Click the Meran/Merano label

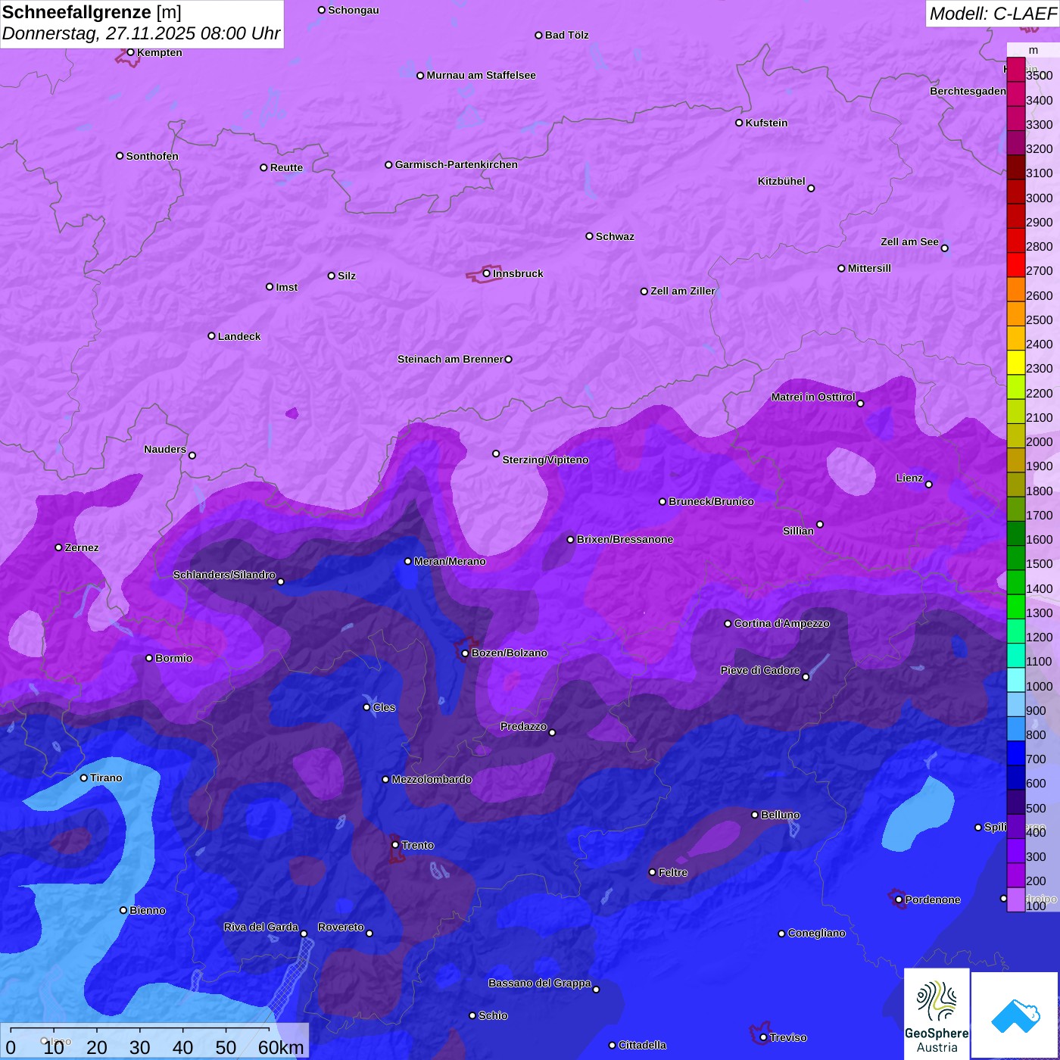(x=450, y=561)
